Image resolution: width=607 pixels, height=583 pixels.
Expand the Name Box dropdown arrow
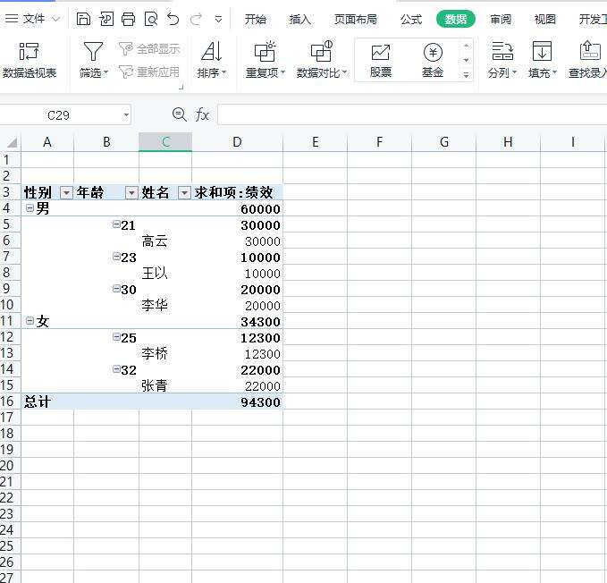126,114
